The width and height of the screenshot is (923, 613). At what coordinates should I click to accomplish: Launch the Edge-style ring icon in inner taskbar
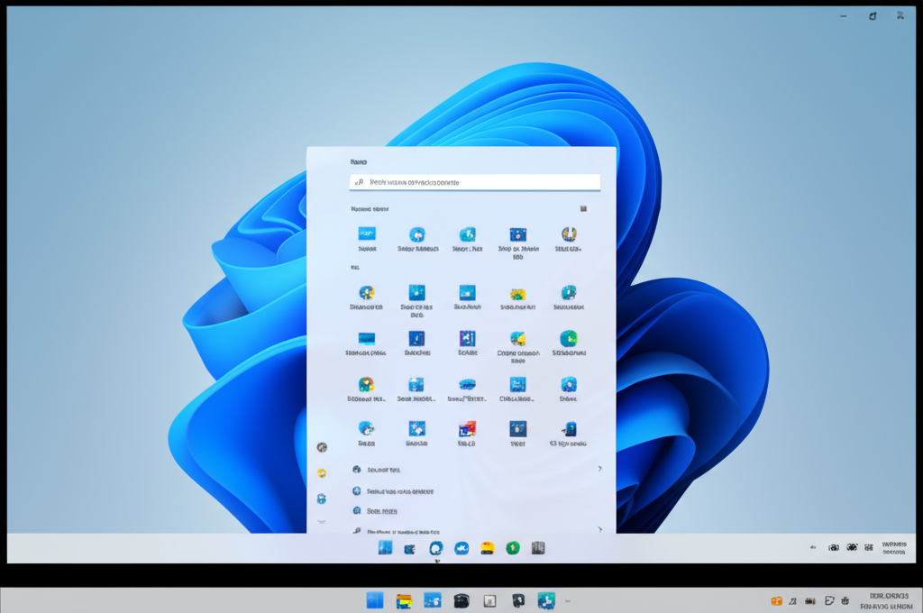(435, 548)
